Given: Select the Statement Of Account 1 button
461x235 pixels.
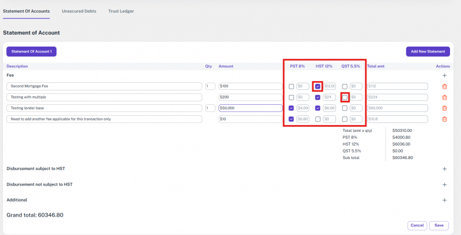Looking at the screenshot, I should click(x=32, y=52).
